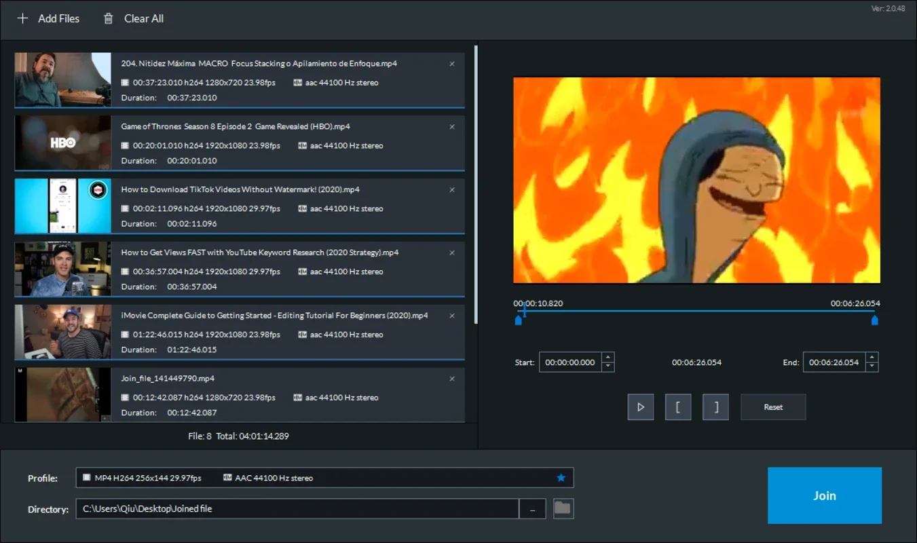
Task: Click video stream icon of Nitidez Máxima file
Action: tap(125, 83)
